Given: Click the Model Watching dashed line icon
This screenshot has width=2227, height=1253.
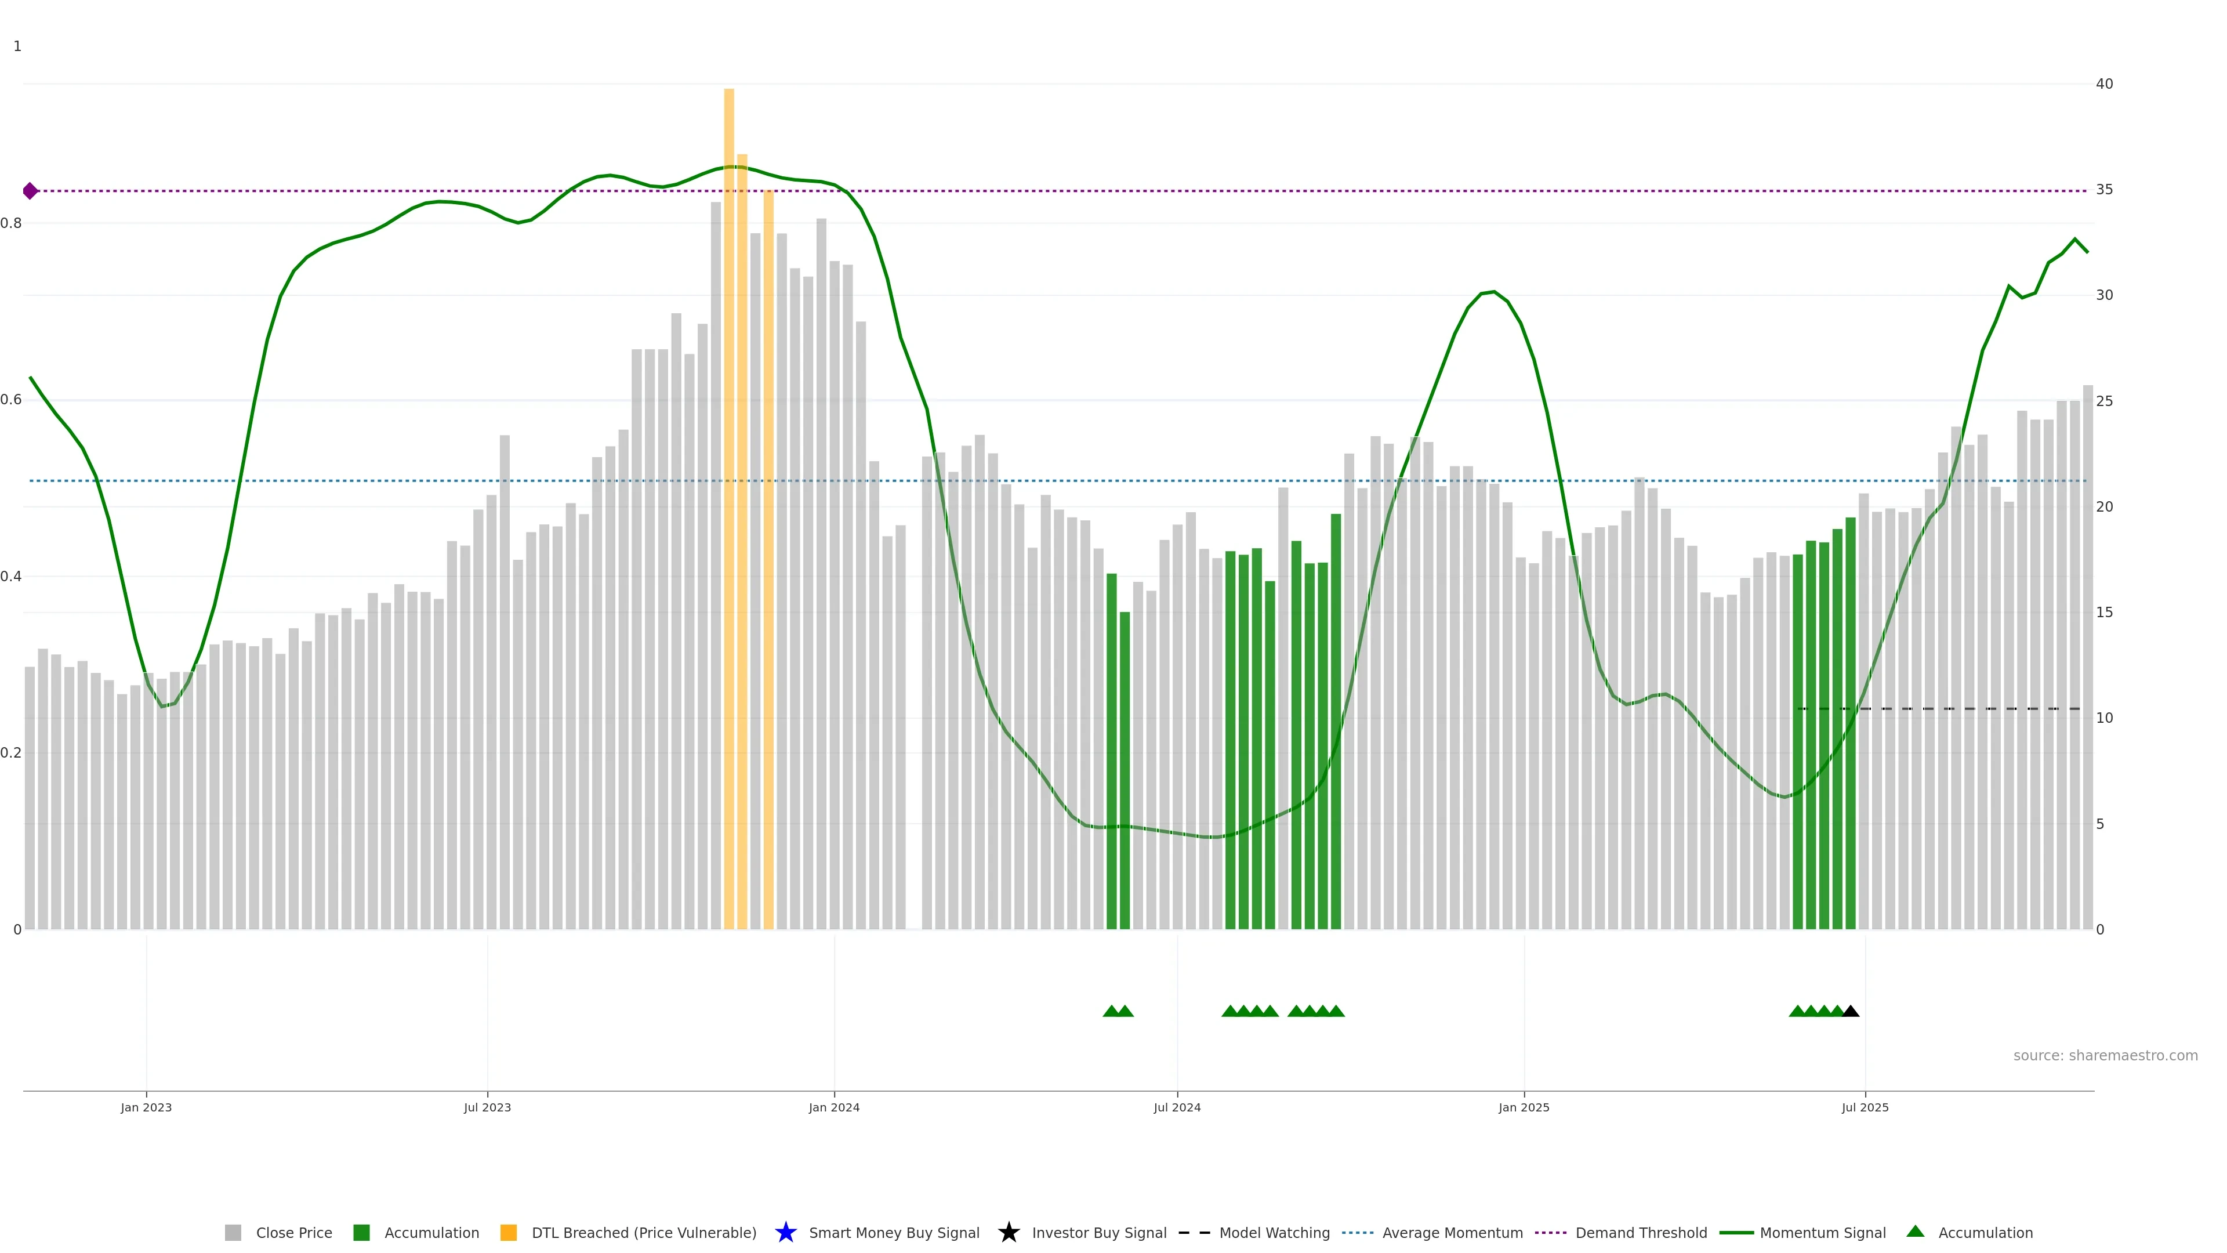Looking at the screenshot, I should [1194, 1232].
